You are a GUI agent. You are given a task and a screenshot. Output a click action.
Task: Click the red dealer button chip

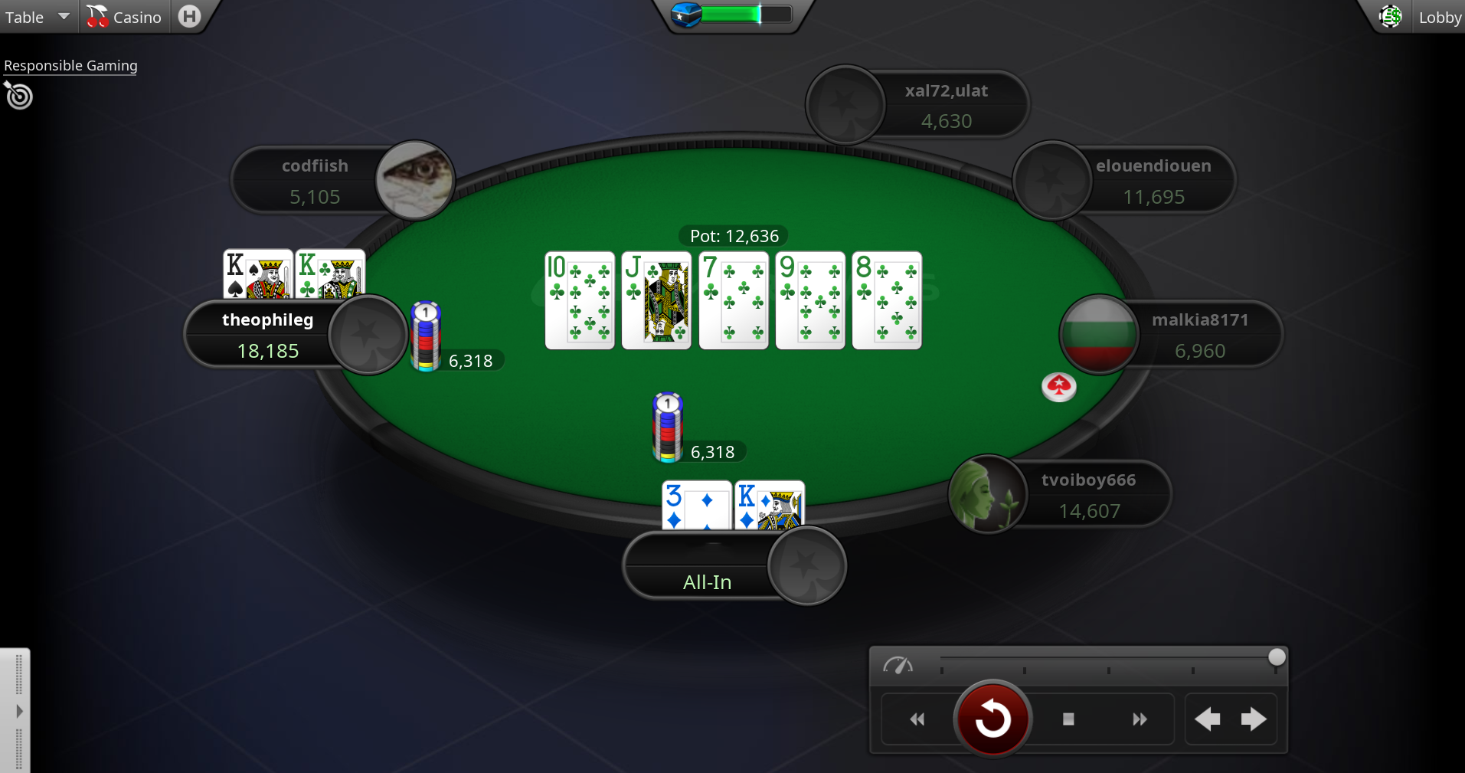[x=1059, y=386]
